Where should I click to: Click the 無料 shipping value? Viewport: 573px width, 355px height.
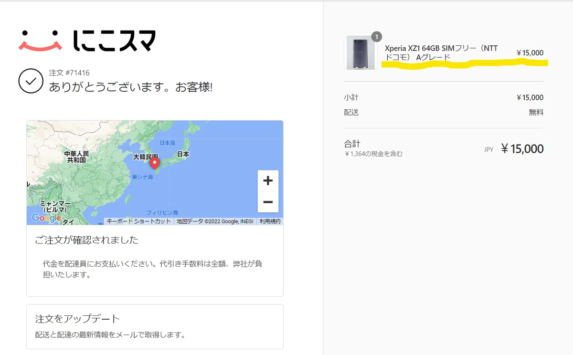536,113
